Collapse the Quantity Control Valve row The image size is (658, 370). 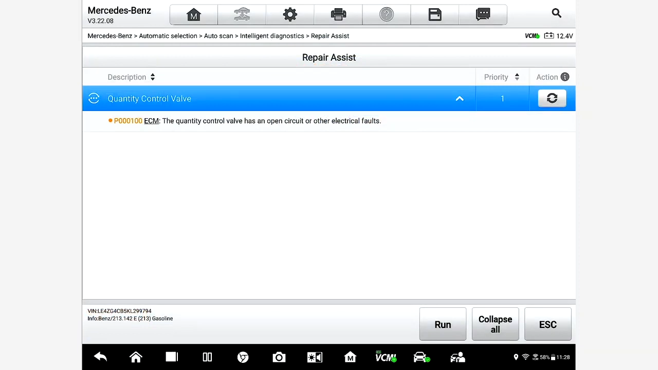point(460,99)
